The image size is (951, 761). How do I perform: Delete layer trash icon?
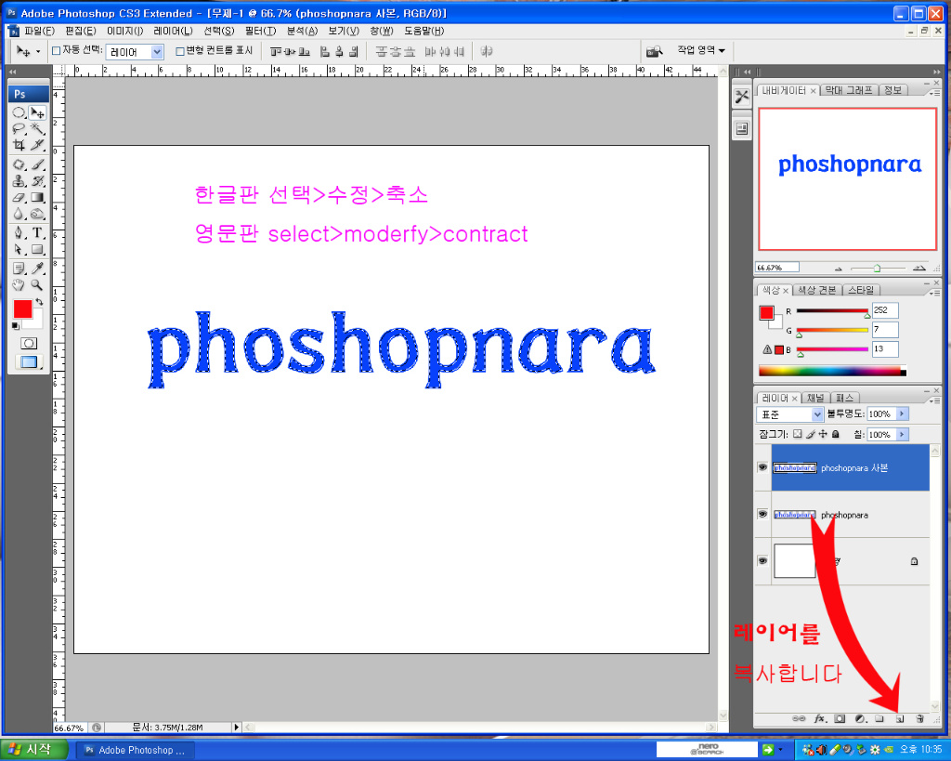click(x=920, y=718)
